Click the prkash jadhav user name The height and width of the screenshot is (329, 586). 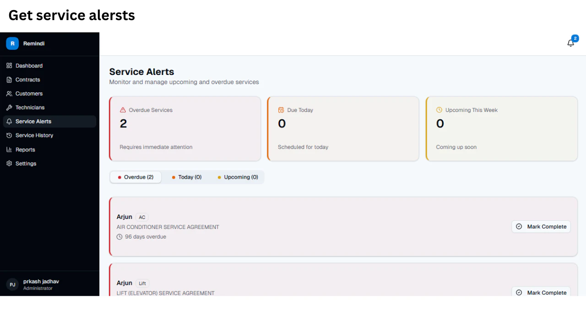[41, 281]
